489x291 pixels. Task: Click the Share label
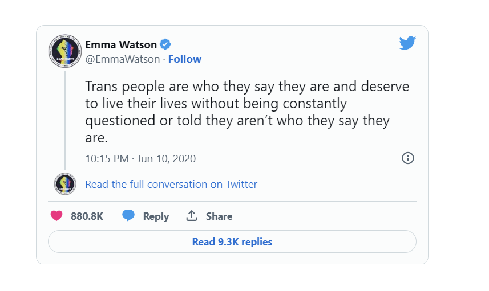coord(219,216)
